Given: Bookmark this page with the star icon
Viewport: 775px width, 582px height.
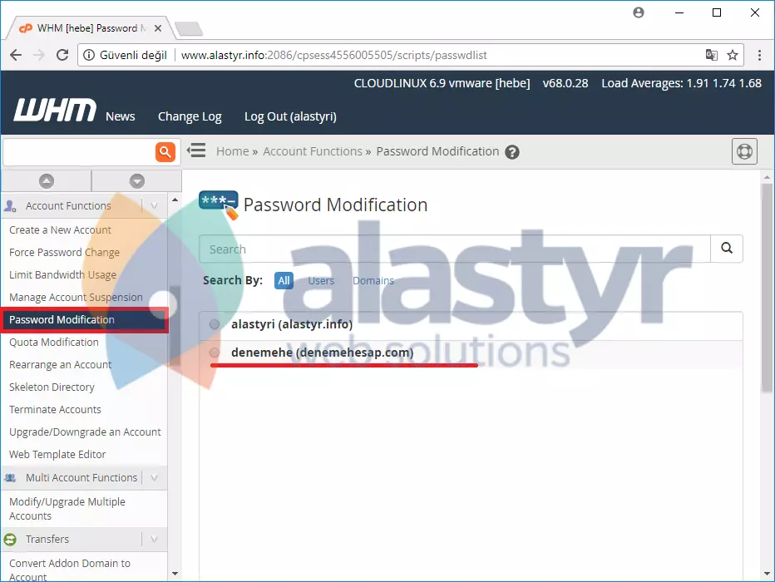Looking at the screenshot, I should (733, 55).
